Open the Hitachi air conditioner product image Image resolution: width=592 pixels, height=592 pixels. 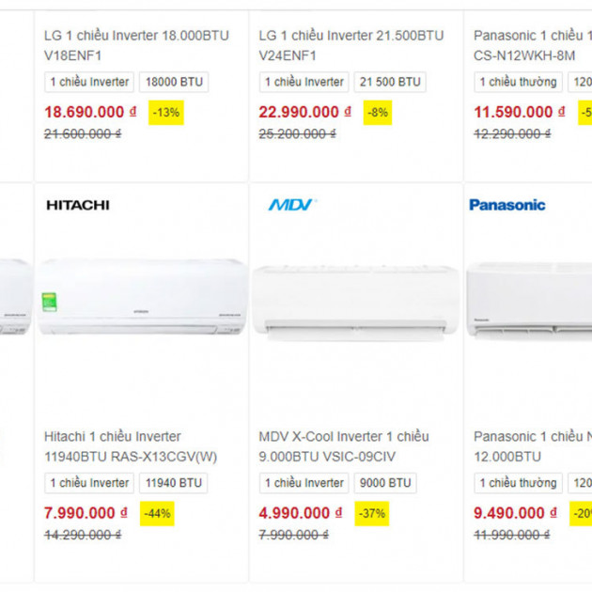(x=142, y=296)
